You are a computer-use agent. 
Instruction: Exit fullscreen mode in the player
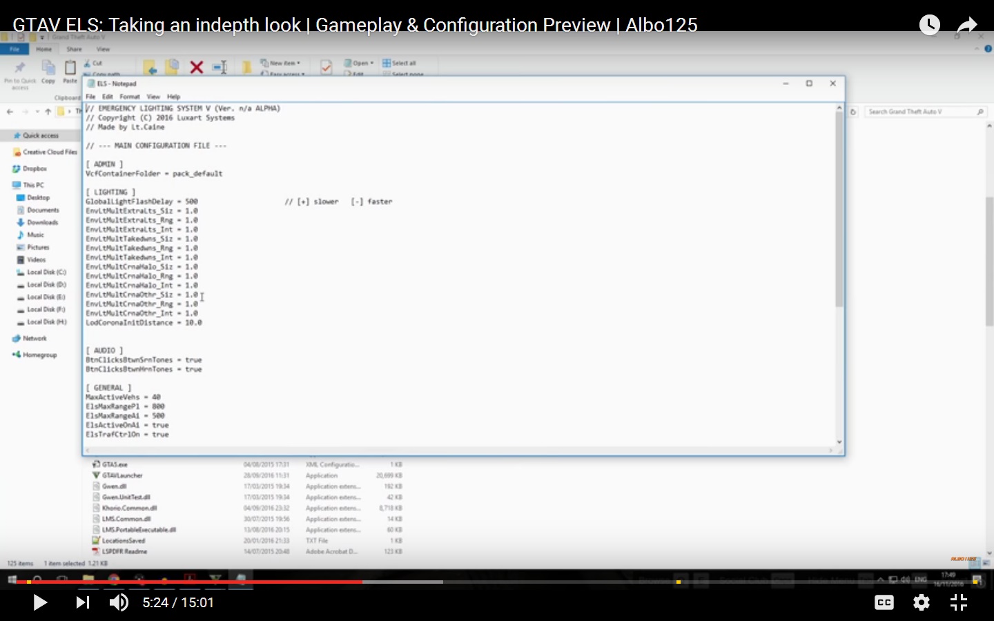959,602
